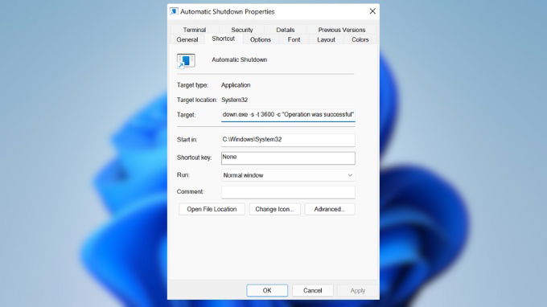Click the Apply button
The height and width of the screenshot is (307, 547).
pos(358,290)
